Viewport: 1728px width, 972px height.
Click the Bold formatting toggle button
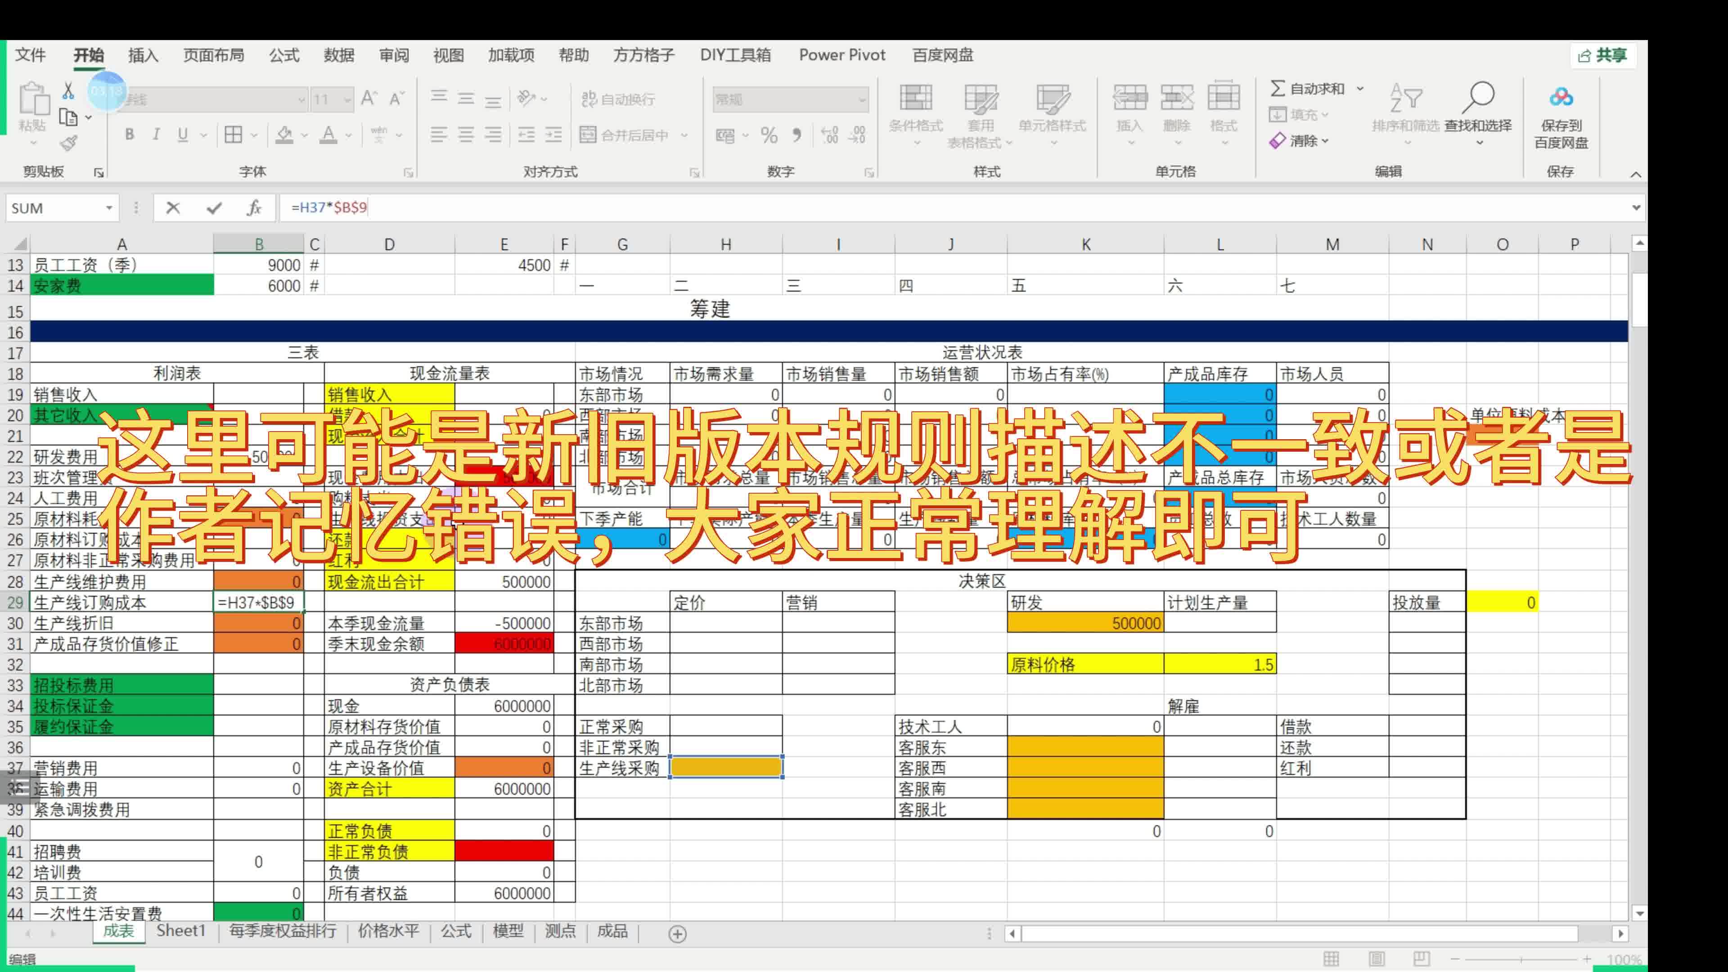click(128, 135)
